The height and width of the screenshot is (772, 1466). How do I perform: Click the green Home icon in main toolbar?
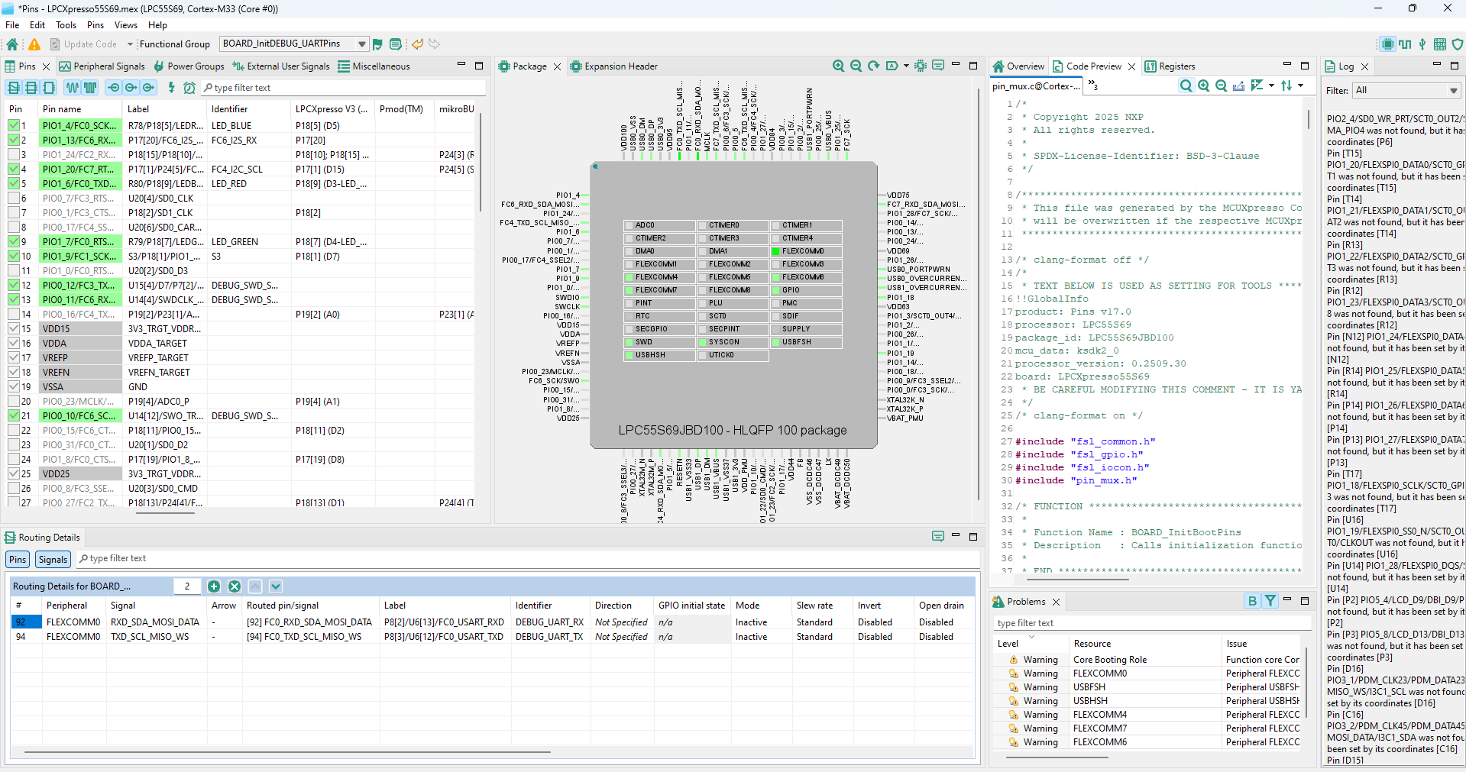click(12, 44)
